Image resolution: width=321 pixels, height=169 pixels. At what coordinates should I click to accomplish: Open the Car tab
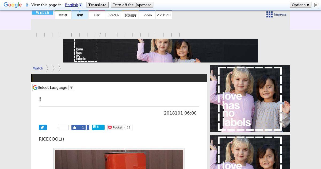pos(97,15)
